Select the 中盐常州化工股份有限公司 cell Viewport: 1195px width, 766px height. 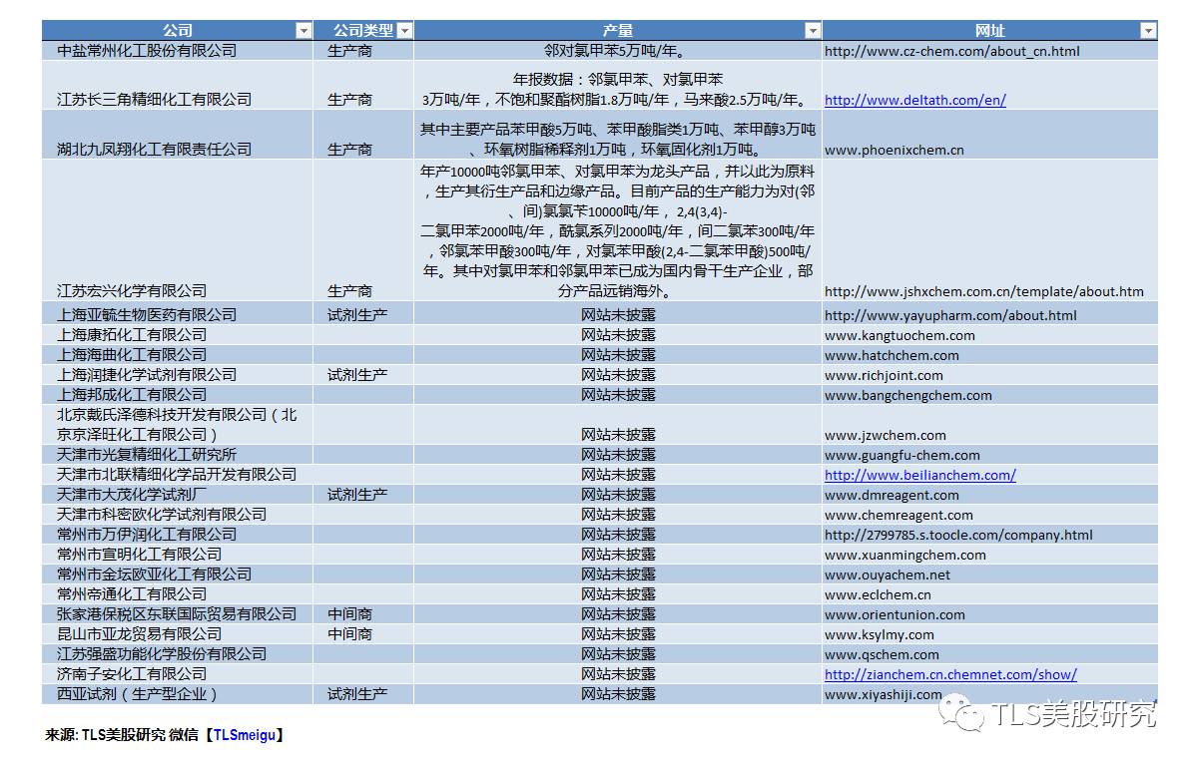coord(147,51)
